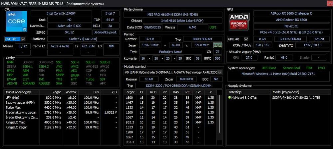333x149 pixels.
Task: Click the 'Model [Pojemność]' column header
Action: tap(300, 92)
